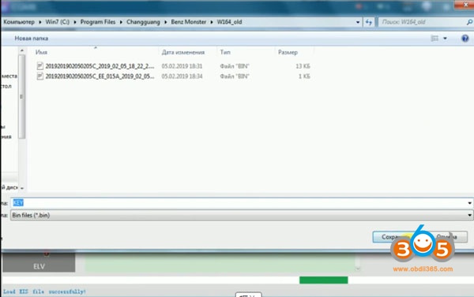Click modification date 05.02.2019 18:34
Image resolution: width=474 pixels, height=297 pixels.
click(x=182, y=76)
